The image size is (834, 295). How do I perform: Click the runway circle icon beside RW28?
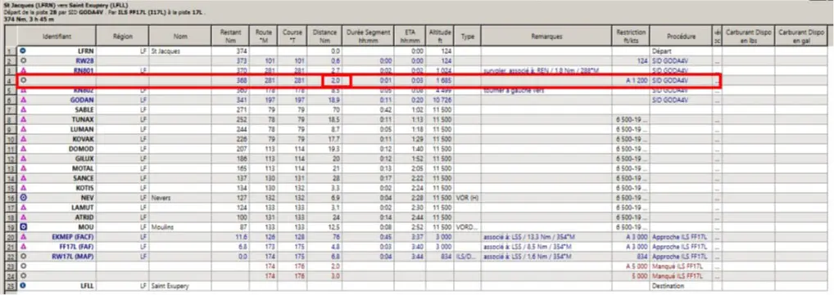[x=23, y=60]
